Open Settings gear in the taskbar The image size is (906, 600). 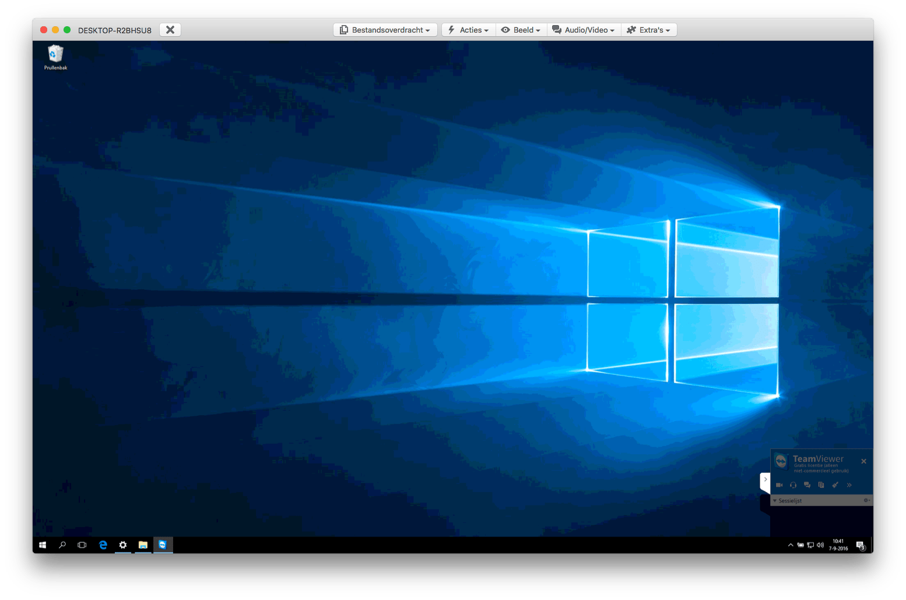[x=123, y=545]
